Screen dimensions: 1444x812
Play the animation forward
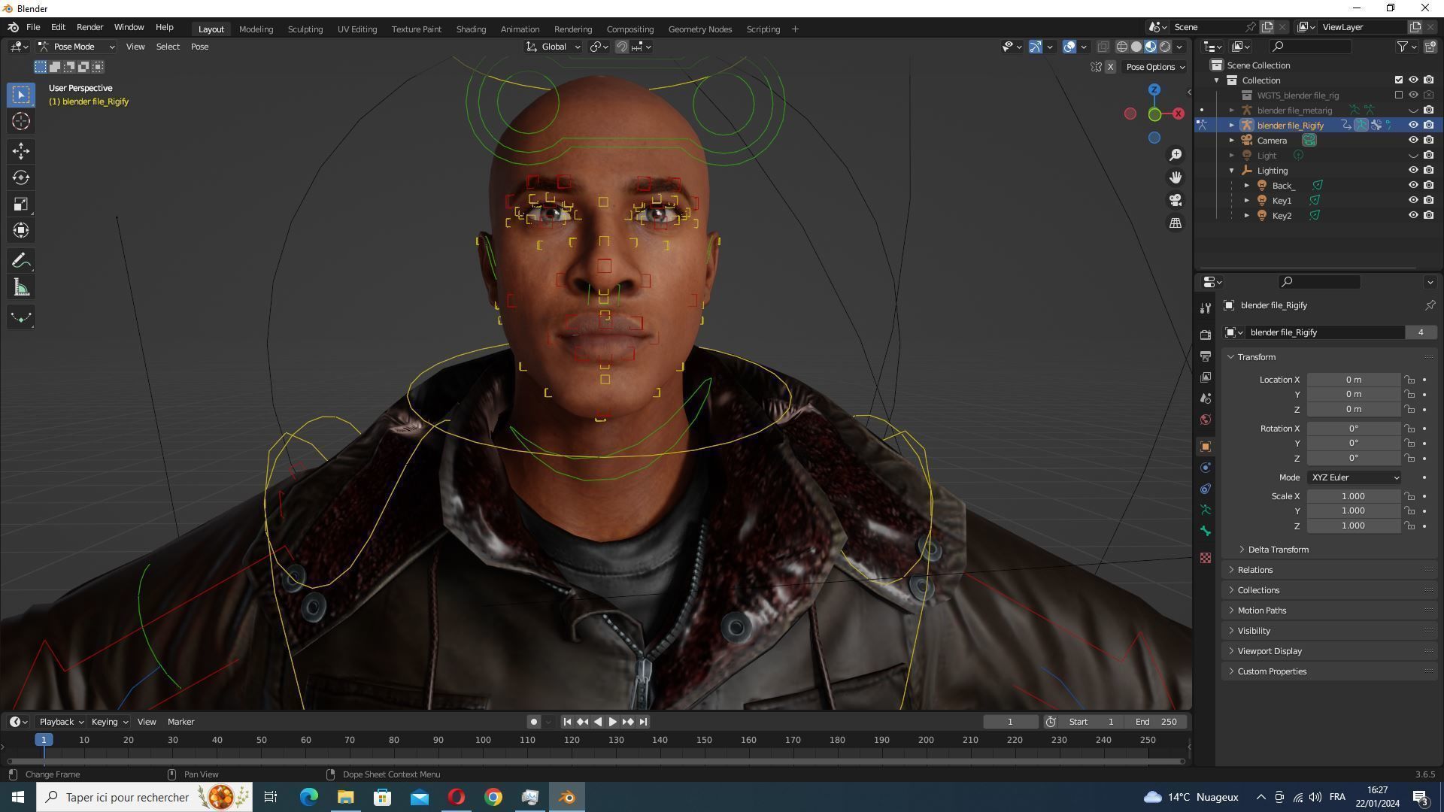tap(612, 722)
